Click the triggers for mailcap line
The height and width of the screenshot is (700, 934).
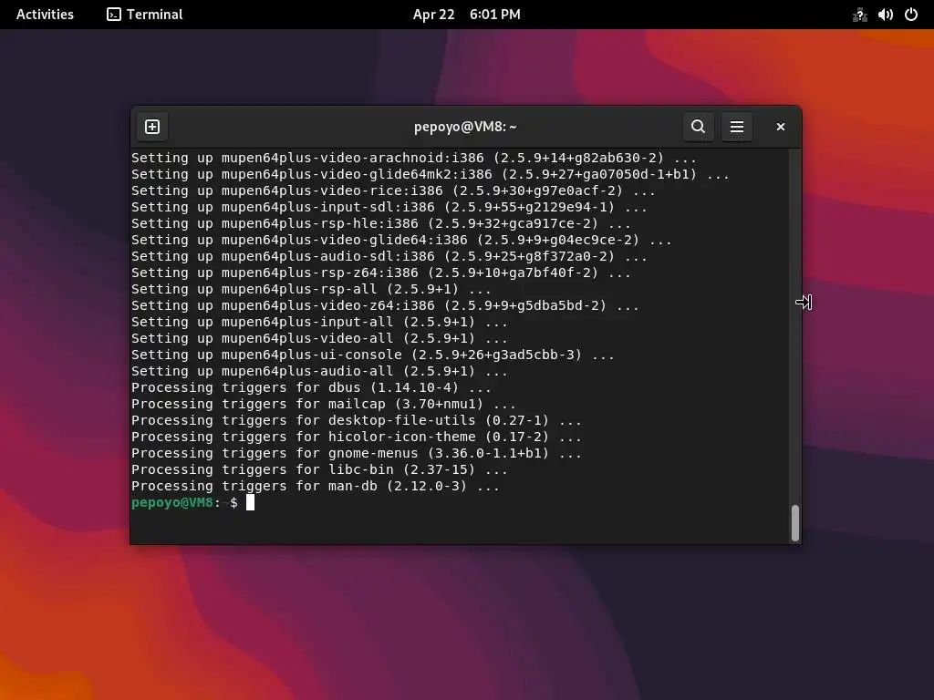[324, 404]
